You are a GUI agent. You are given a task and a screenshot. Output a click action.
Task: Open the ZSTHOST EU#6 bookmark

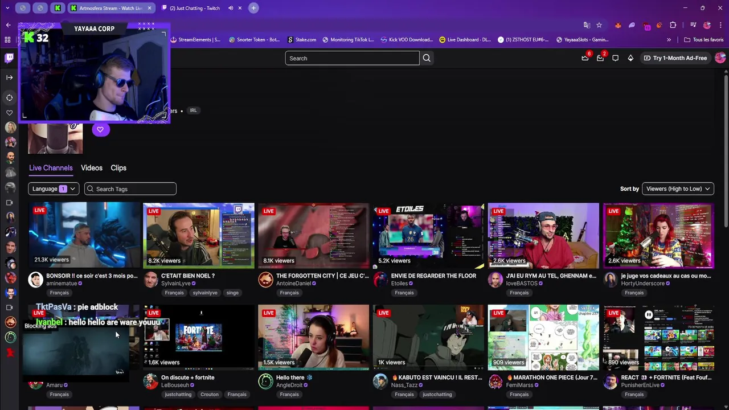click(x=523, y=40)
